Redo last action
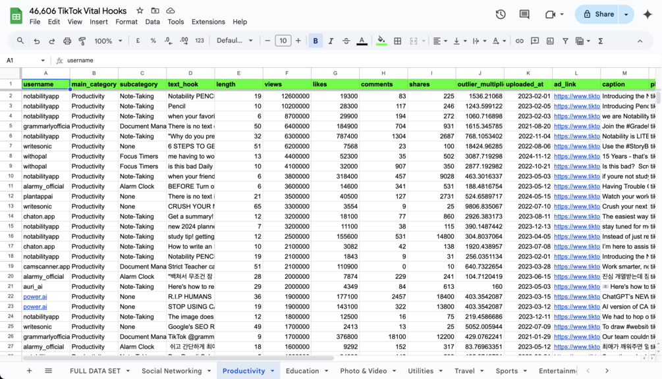Viewport: 662px width, 379px height. [51, 41]
